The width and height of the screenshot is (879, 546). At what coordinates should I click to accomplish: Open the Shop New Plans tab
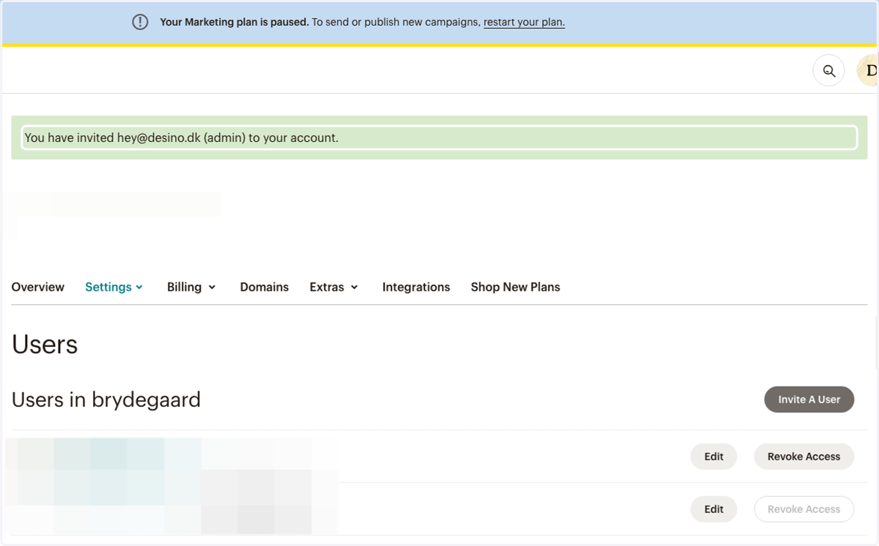click(x=516, y=287)
